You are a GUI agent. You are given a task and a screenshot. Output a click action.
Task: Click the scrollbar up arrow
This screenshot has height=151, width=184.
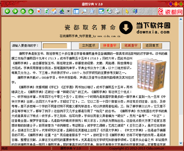pyautogui.click(x=181, y=19)
